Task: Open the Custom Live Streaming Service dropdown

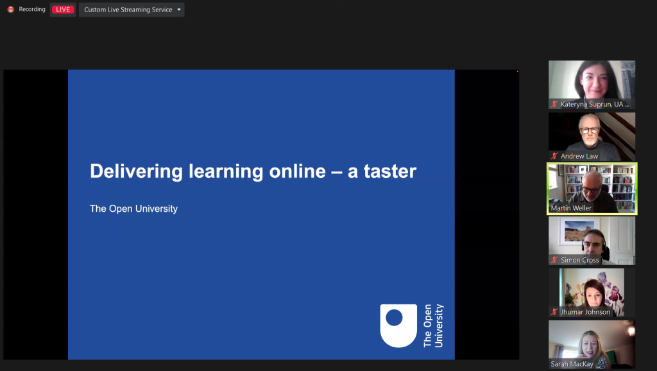Action: 132,10
